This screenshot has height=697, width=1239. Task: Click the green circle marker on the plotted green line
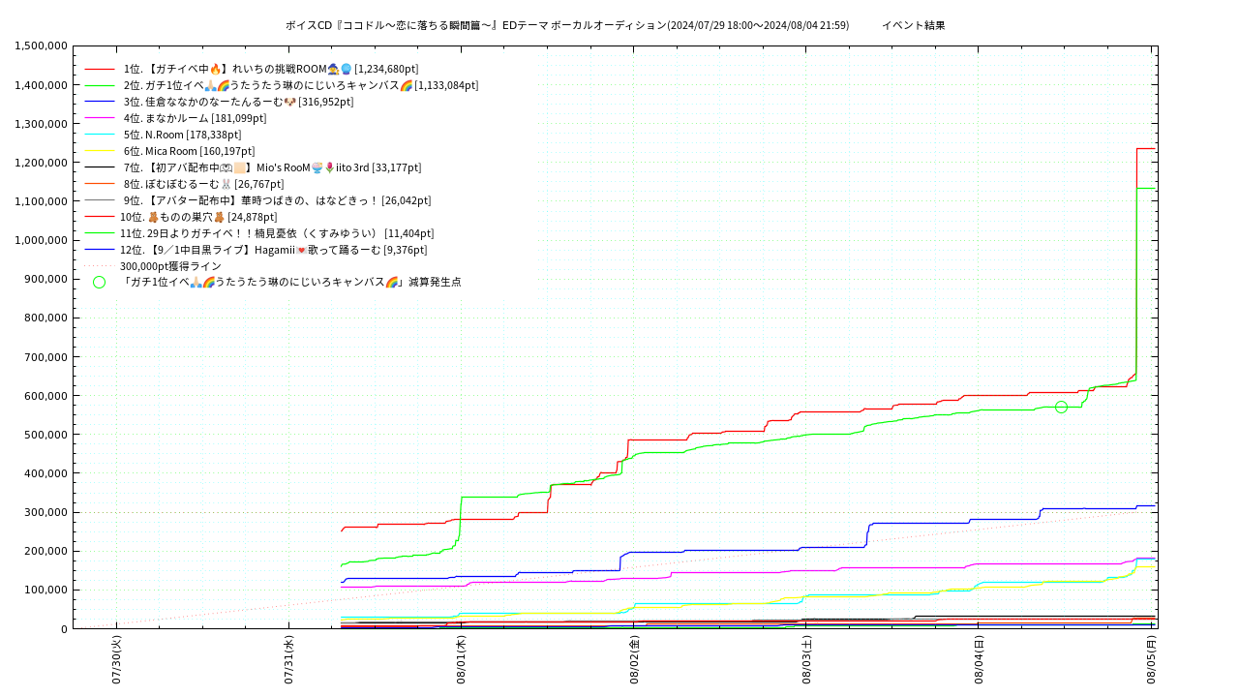[x=1061, y=408]
